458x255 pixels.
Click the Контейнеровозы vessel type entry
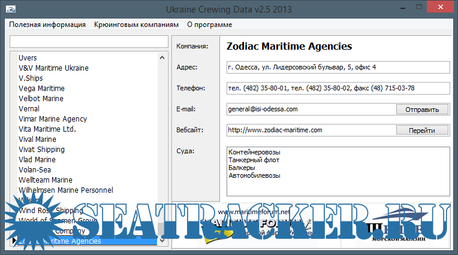255,153
